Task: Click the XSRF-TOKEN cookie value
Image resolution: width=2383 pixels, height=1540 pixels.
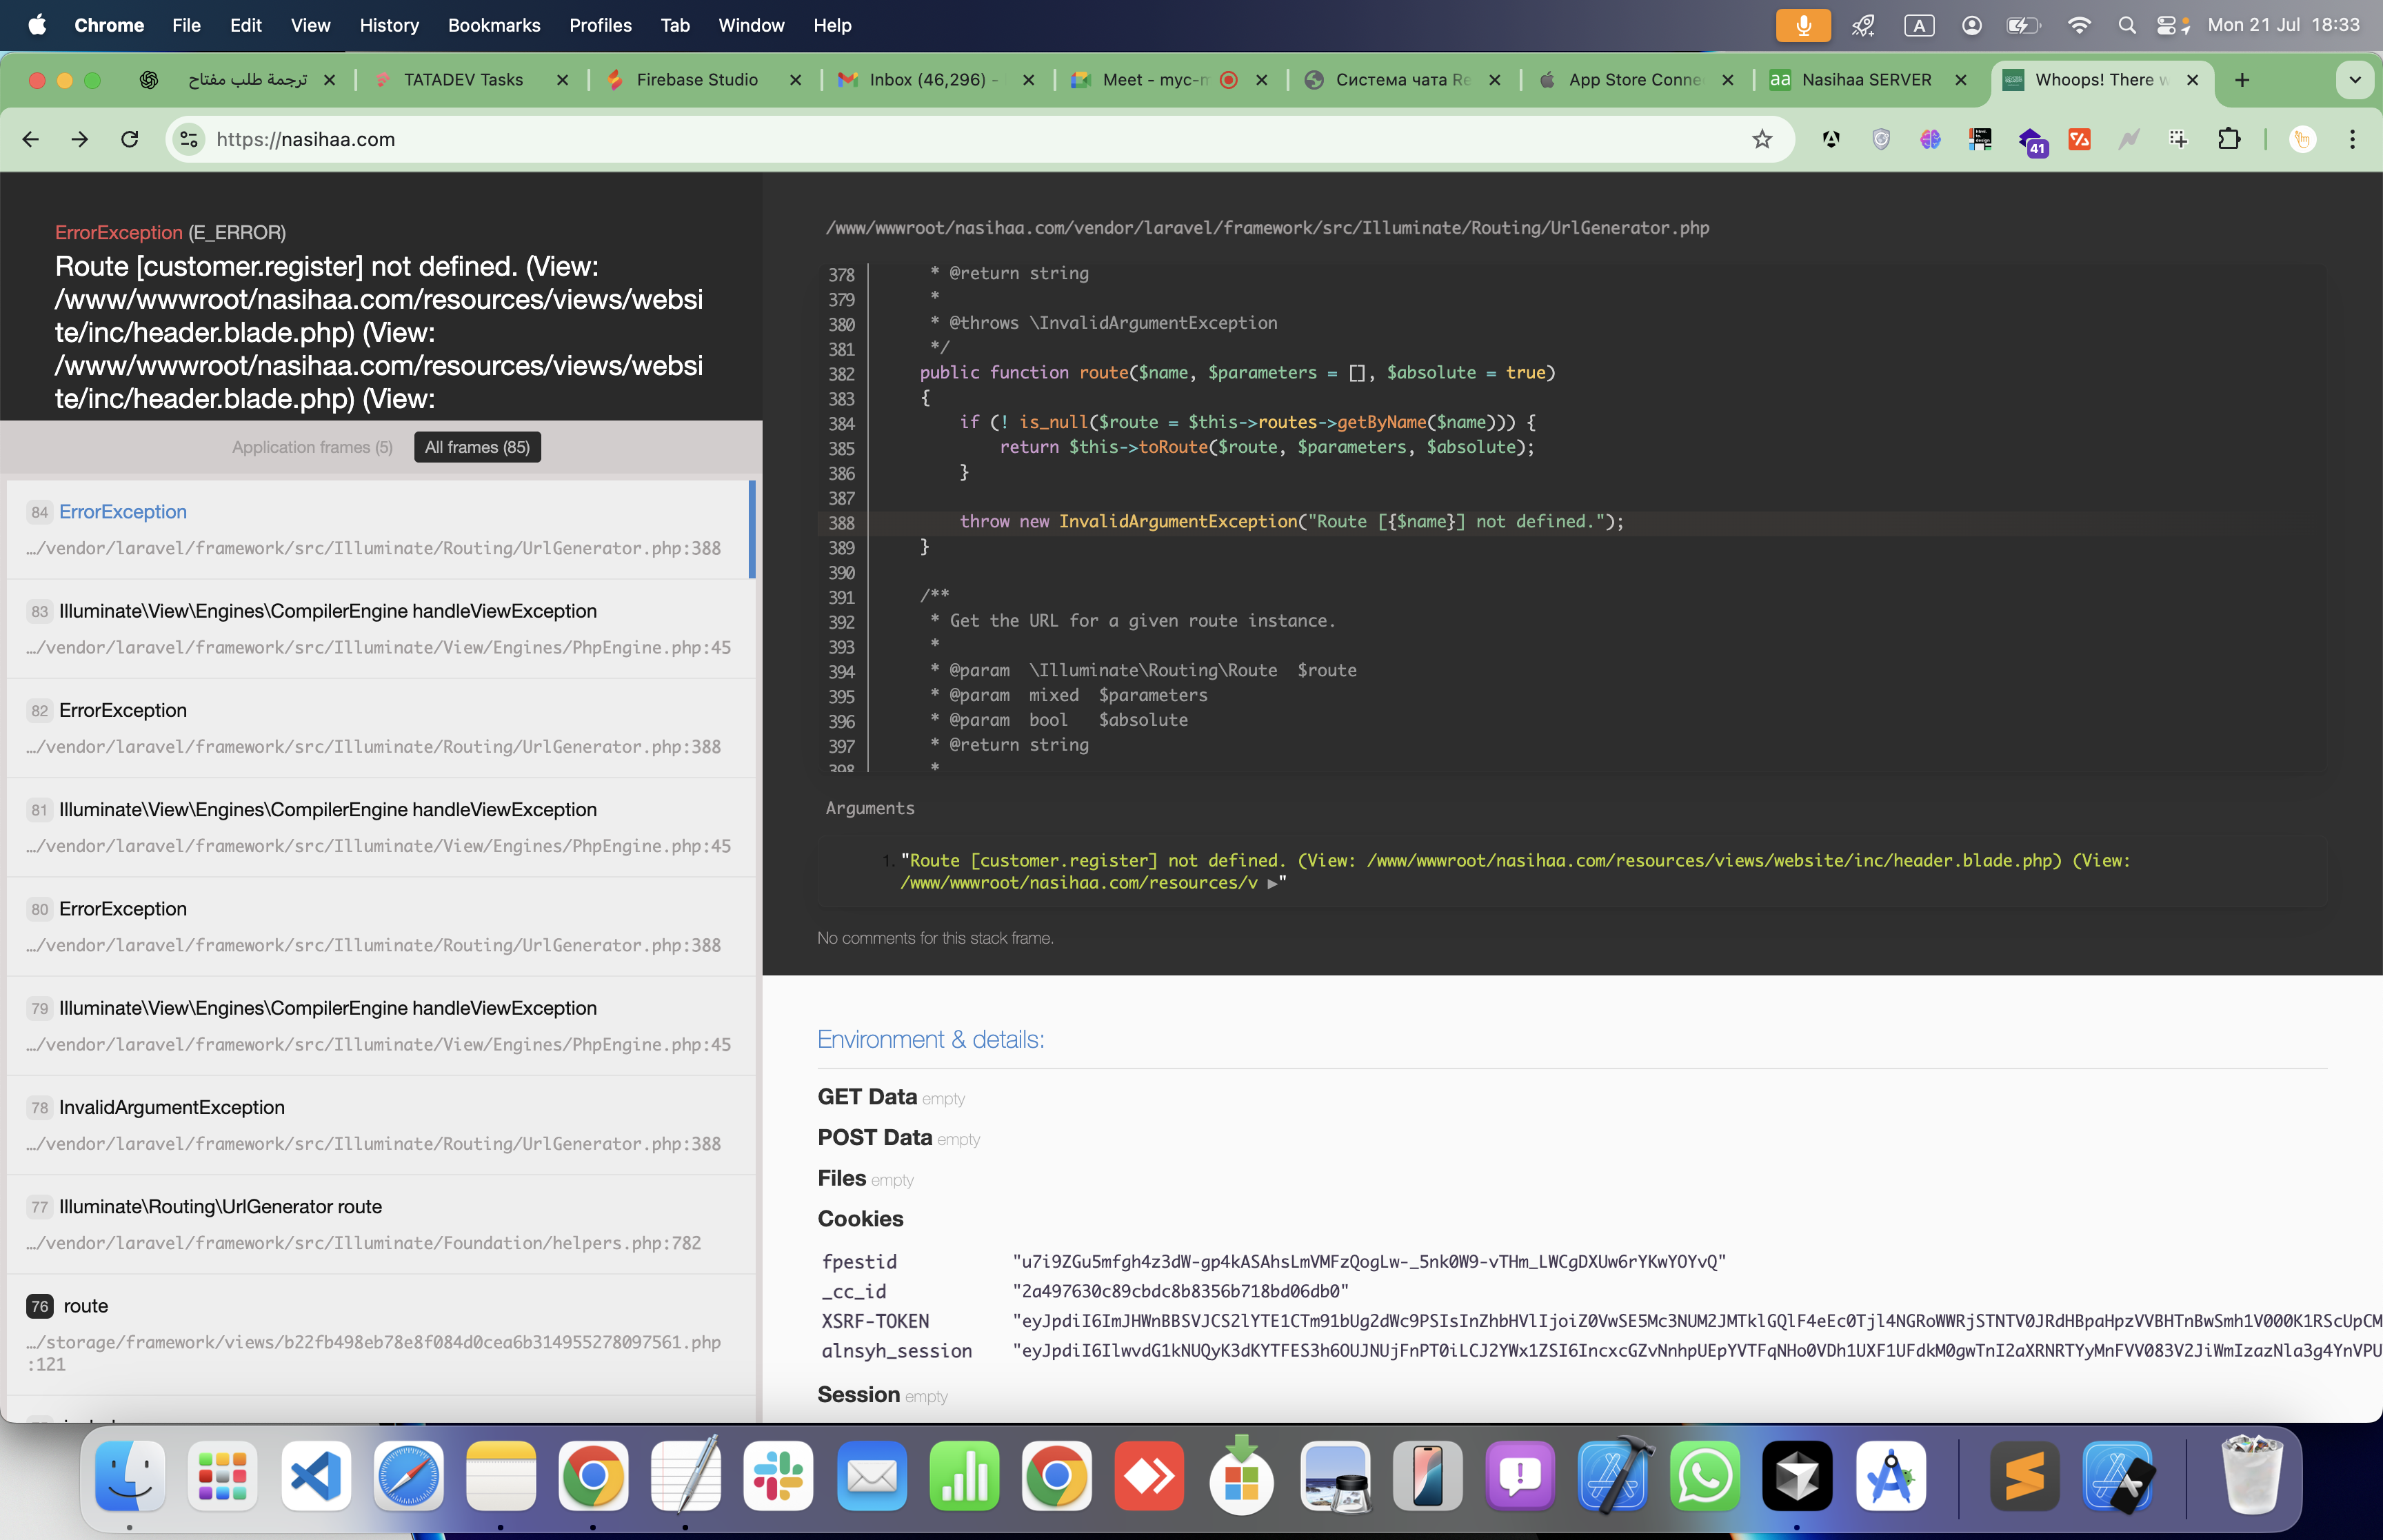Action: (x=1697, y=1321)
